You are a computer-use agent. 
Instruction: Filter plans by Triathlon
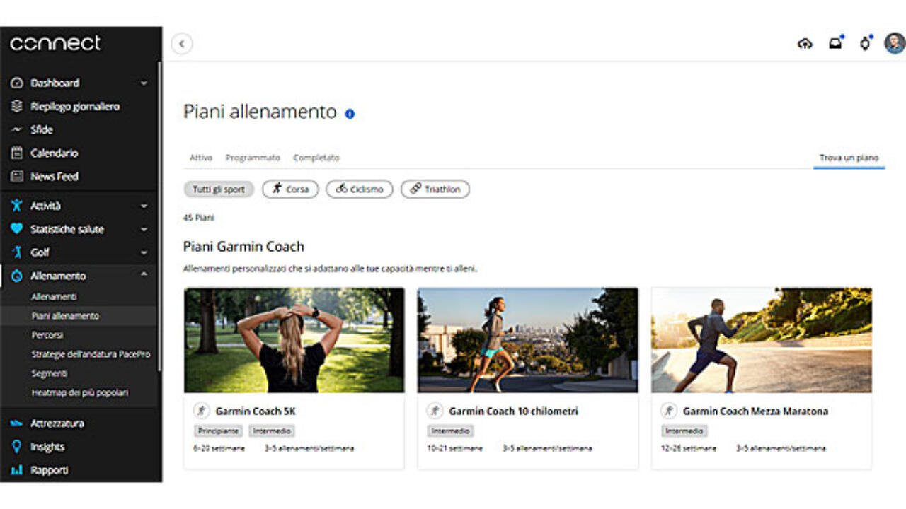pyautogui.click(x=435, y=189)
